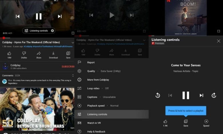Tap the #Coldplay hashtag link
The height and width of the screenshot is (134, 223).
pyautogui.click(x=28, y=46)
